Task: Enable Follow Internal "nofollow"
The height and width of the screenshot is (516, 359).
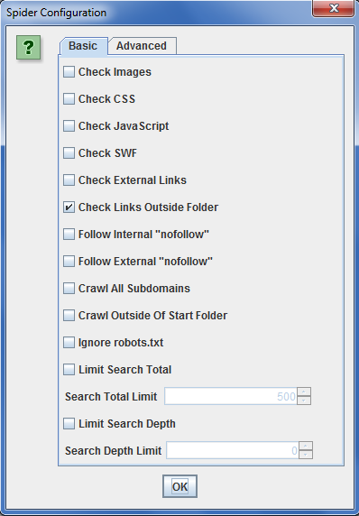Action: pos(69,234)
